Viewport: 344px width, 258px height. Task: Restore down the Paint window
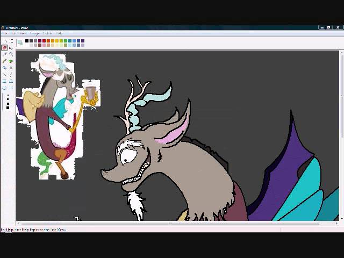pos(328,27)
